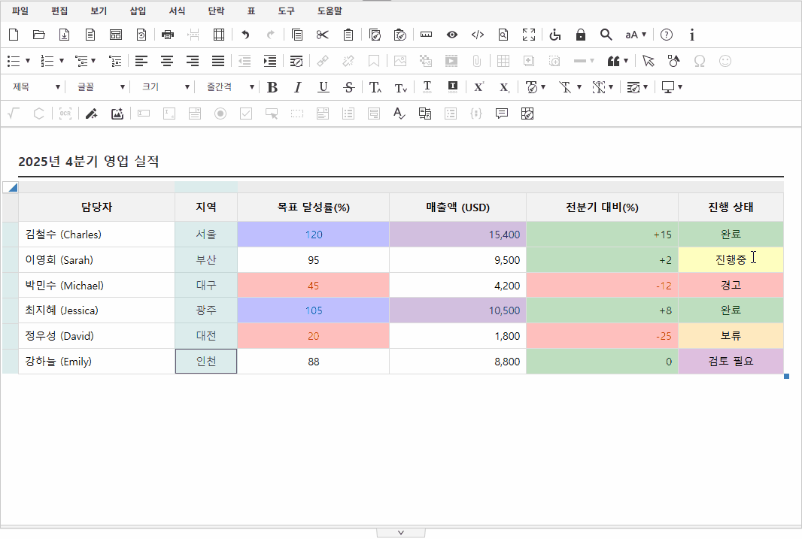Click the collapse chevron at the bottom
Viewport: 802px width, 539px height.
pos(400,532)
